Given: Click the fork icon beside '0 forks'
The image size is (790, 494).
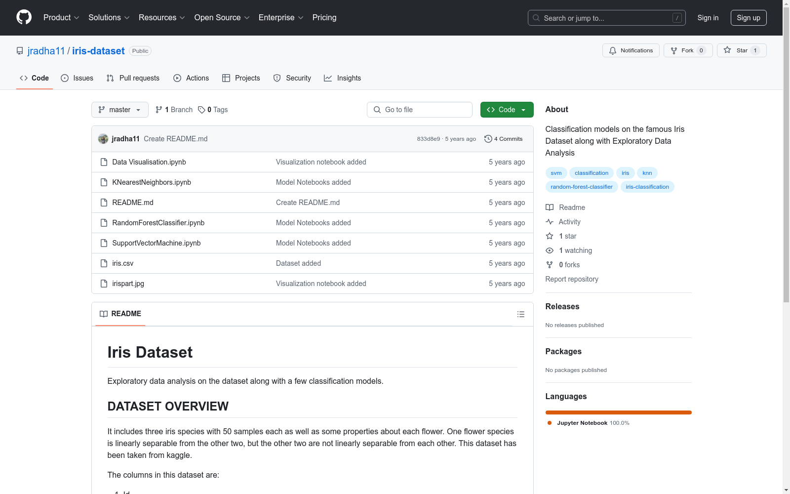Looking at the screenshot, I should coord(550,265).
